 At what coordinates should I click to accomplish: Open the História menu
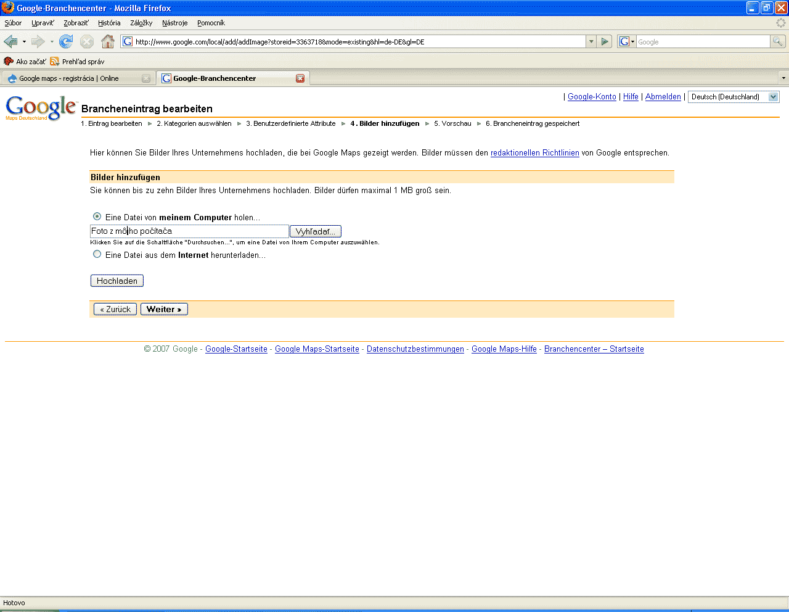point(109,23)
